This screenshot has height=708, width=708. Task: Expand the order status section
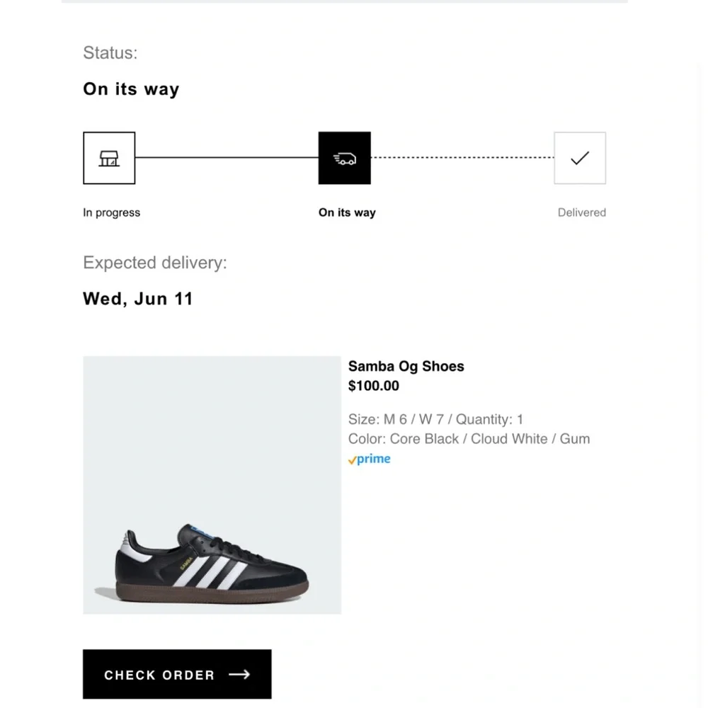pos(131,88)
